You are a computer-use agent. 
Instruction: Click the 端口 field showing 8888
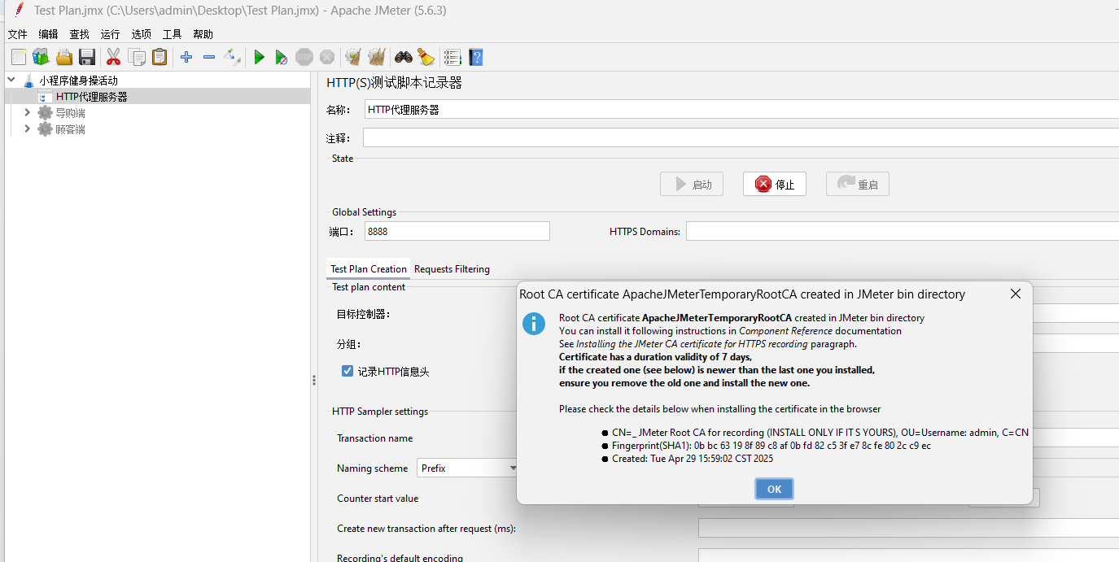457,231
